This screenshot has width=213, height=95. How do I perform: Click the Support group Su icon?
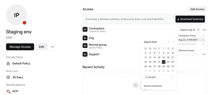[85, 54]
